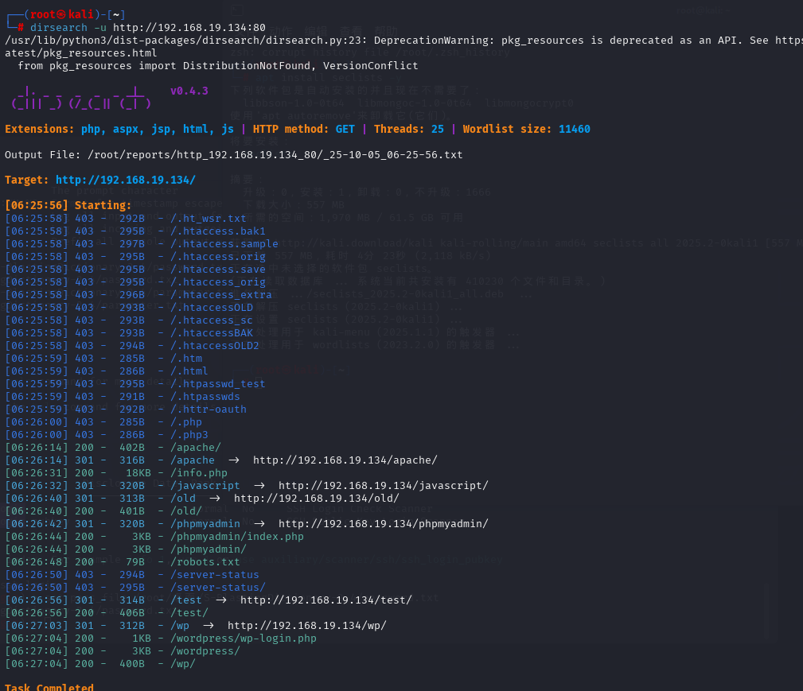Screen dimensions: 803x691
Task: Follow the redirect URL ending in /wp/
Action: [x=306, y=625]
